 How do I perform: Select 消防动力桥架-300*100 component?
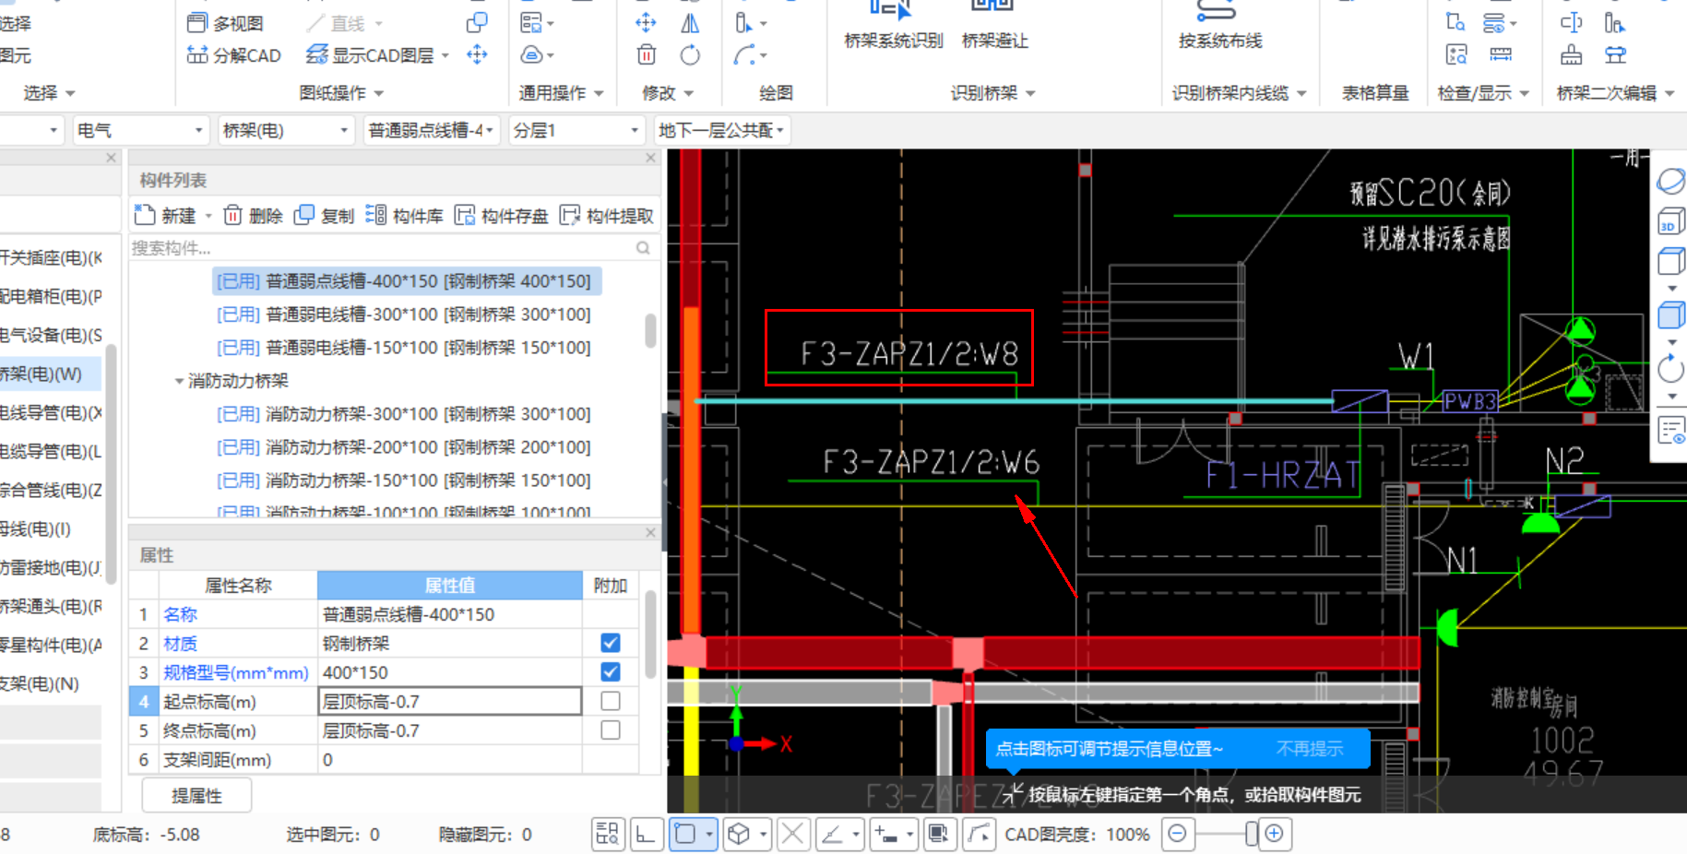pyautogui.click(x=404, y=414)
